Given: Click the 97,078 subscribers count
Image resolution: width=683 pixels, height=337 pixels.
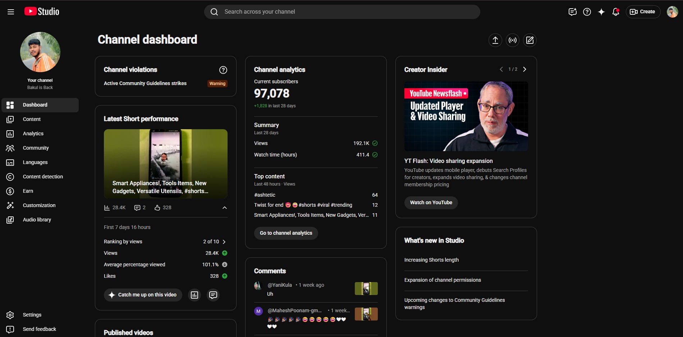Looking at the screenshot, I should [272, 94].
